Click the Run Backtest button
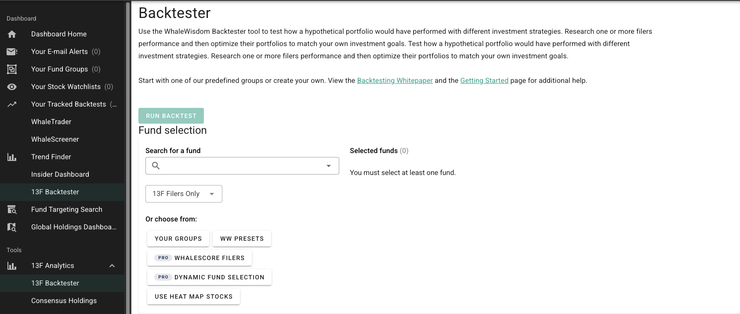 tap(171, 116)
